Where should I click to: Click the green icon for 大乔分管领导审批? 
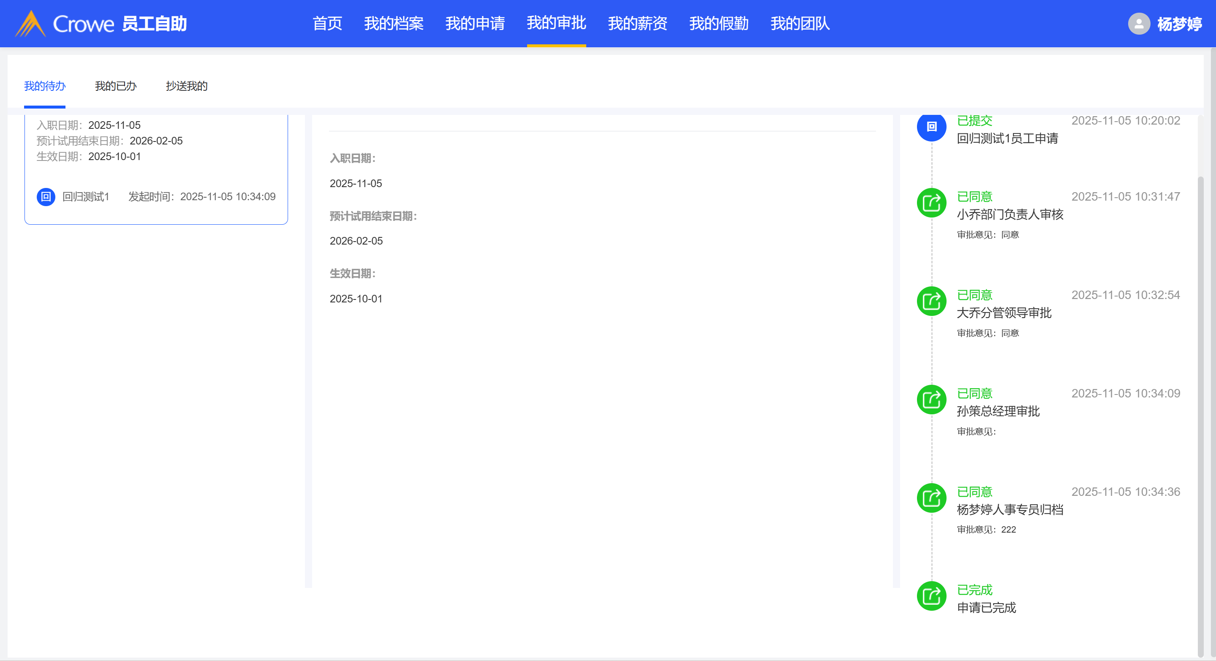pyautogui.click(x=931, y=301)
